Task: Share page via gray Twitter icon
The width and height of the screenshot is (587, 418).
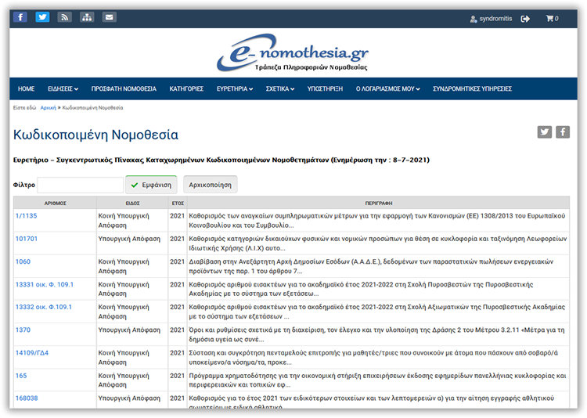Action: tap(544, 132)
